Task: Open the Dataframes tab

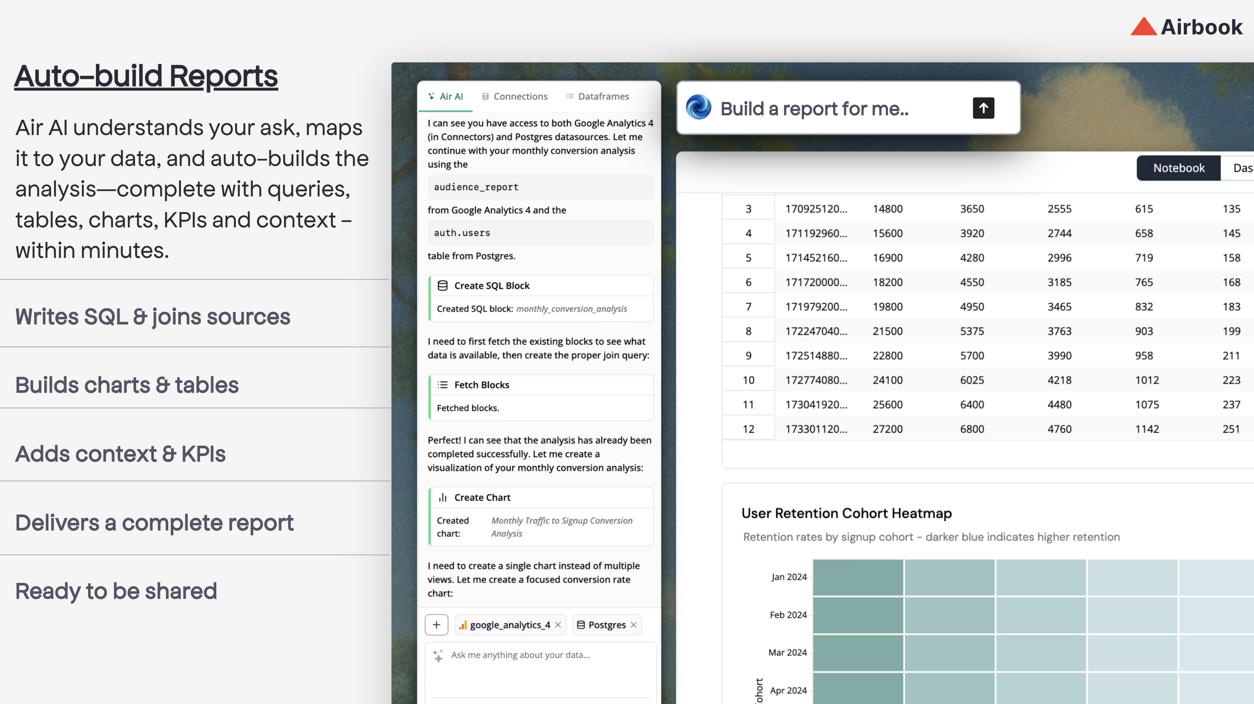Action: [597, 96]
